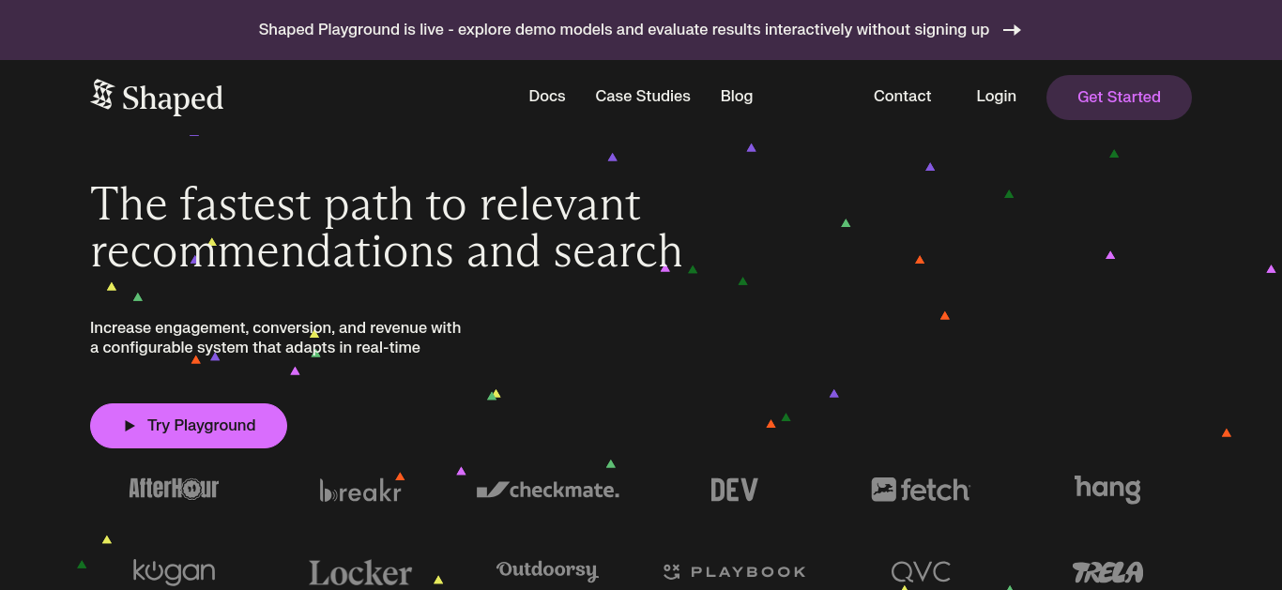Click the Login link

click(x=996, y=97)
